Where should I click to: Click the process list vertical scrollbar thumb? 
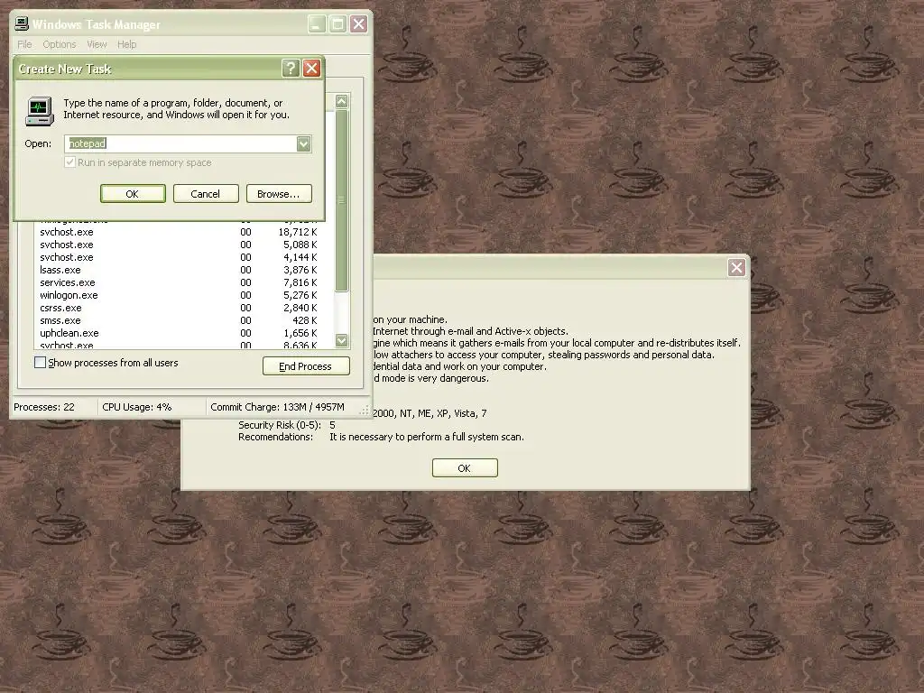341,200
